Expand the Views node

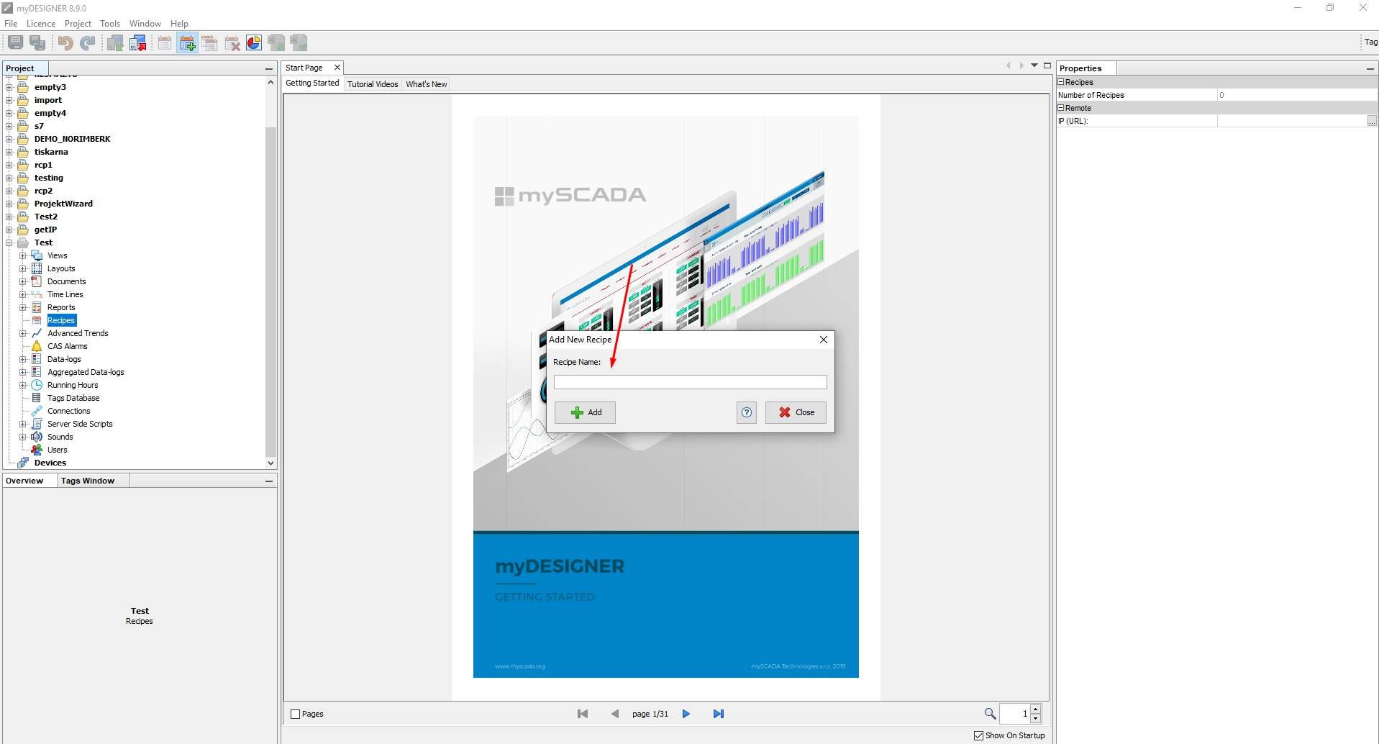(x=22, y=255)
